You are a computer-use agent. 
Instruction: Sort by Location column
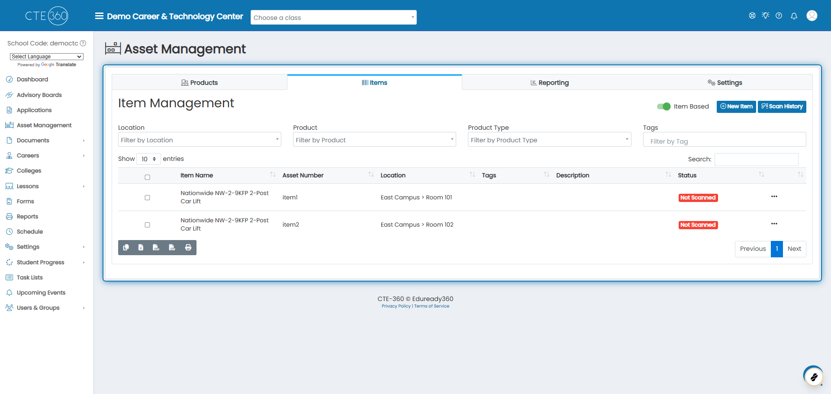tap(428, 175)
